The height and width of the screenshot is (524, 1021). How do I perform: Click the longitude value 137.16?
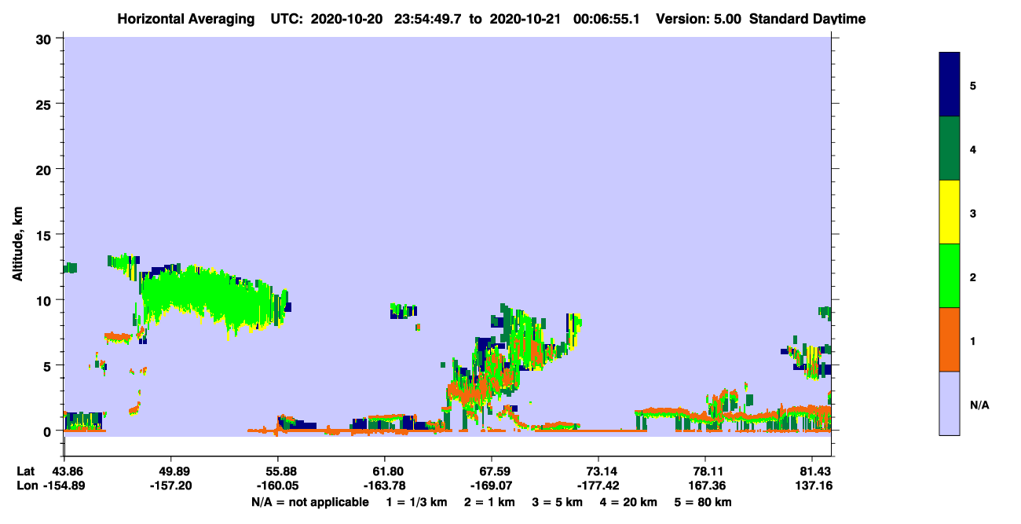coord(814,486)
